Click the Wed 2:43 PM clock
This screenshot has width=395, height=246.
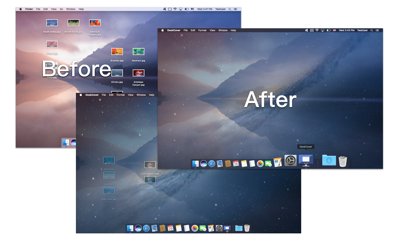click(x=347, y=30)
